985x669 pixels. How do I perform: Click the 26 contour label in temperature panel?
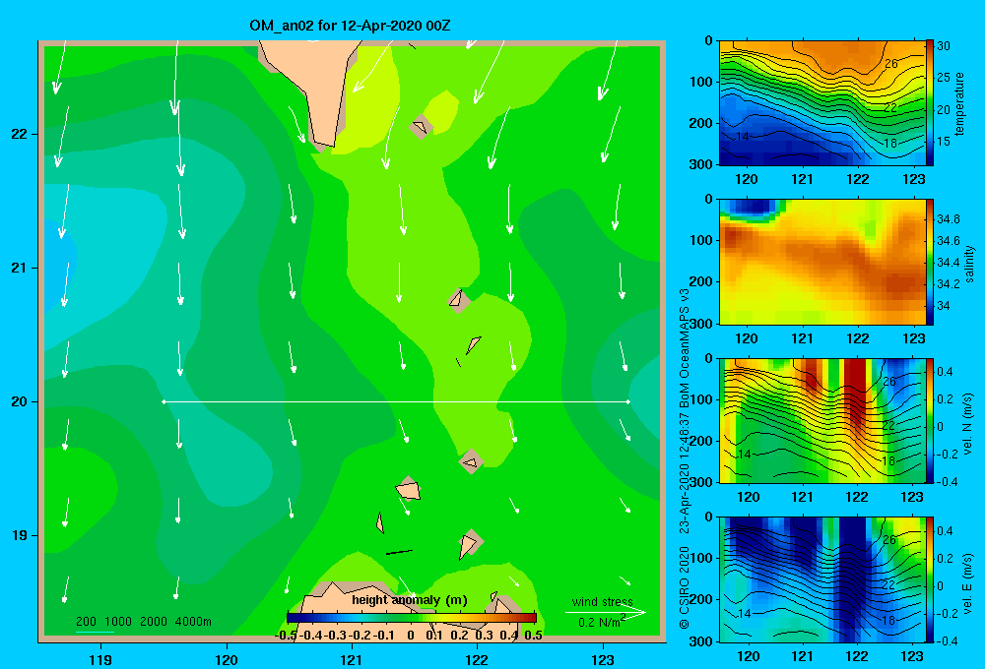[x=890, y=63]
